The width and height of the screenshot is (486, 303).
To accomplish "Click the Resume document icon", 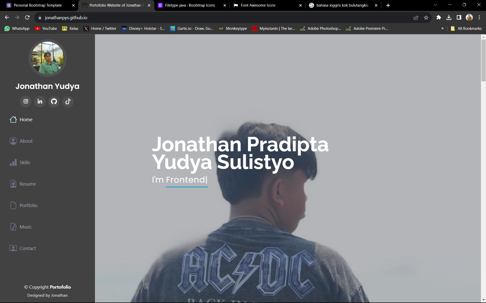I will pos(13,184).
